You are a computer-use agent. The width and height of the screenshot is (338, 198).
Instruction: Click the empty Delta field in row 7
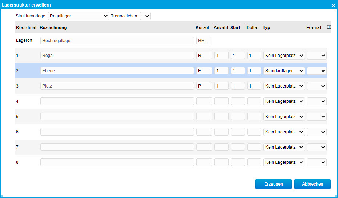(x=254, y=147)
